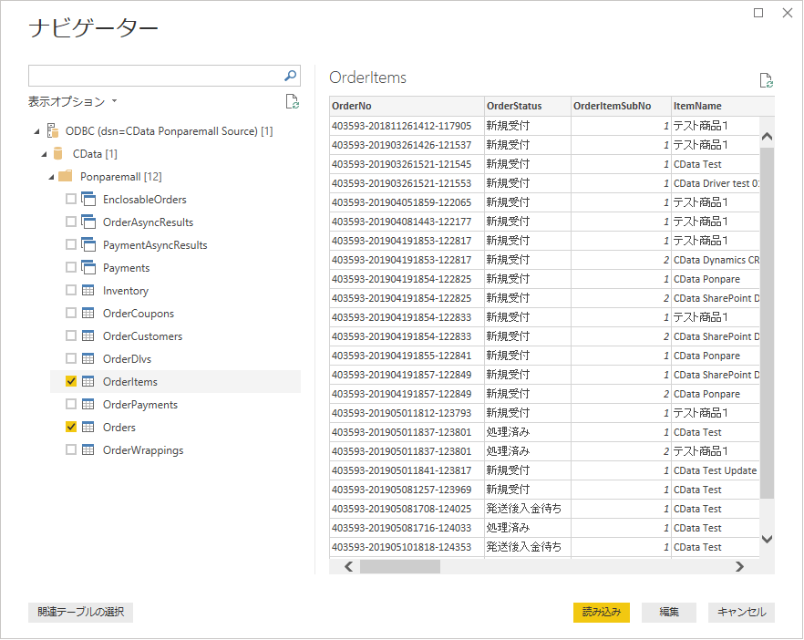Click the preview refresh icon above table
804x640 pixels.
[766, 80]
